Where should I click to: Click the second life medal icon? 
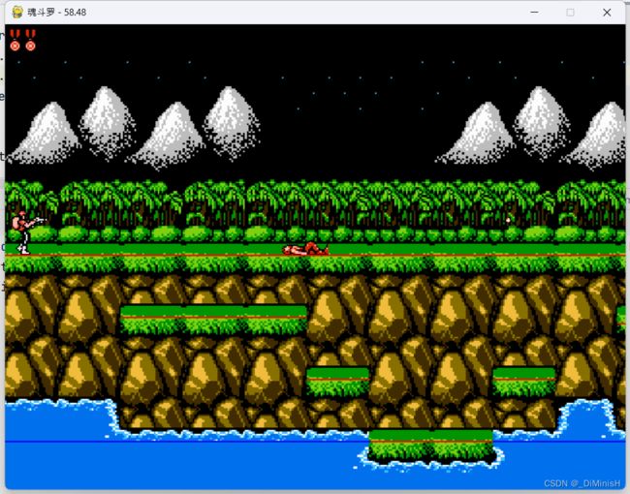31,40
